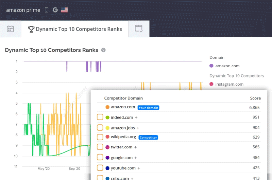Click the Score column header
This screenshot has height=180, width=272.
coord(255,98)
